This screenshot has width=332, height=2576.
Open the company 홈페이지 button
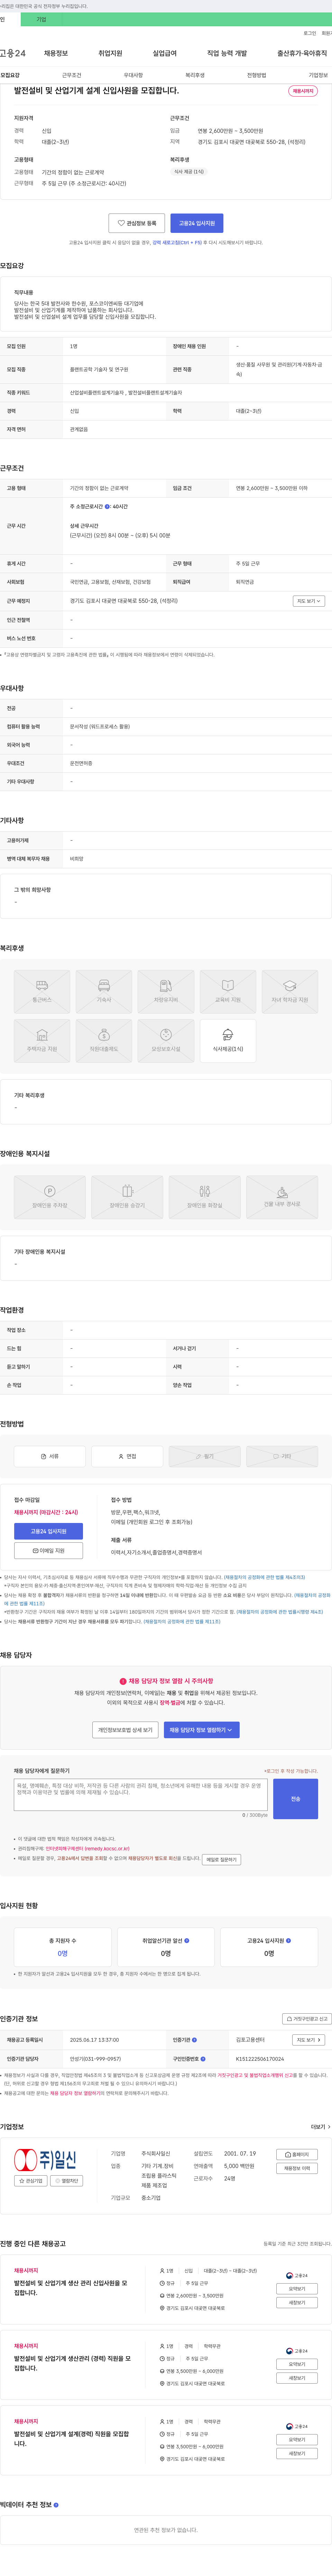tap(297, 2155)
